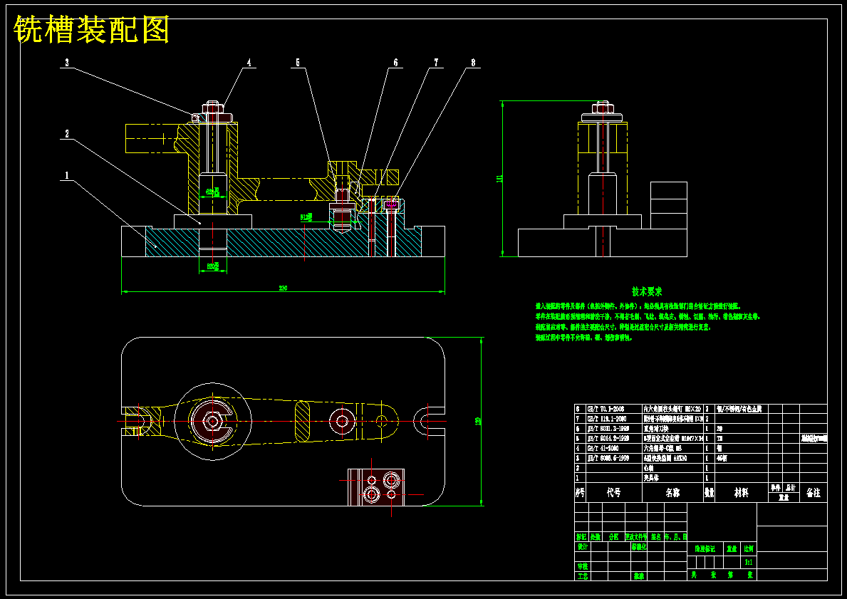The image size is (847, 599).
Task: Select the hexagon nut in the top view
Action: pos(212,421)
